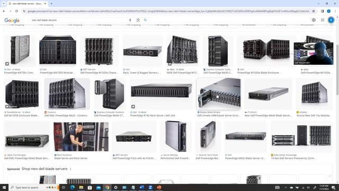
Task: Open Search by image (Google Lens) icon
Action: [x=138, y=20]
